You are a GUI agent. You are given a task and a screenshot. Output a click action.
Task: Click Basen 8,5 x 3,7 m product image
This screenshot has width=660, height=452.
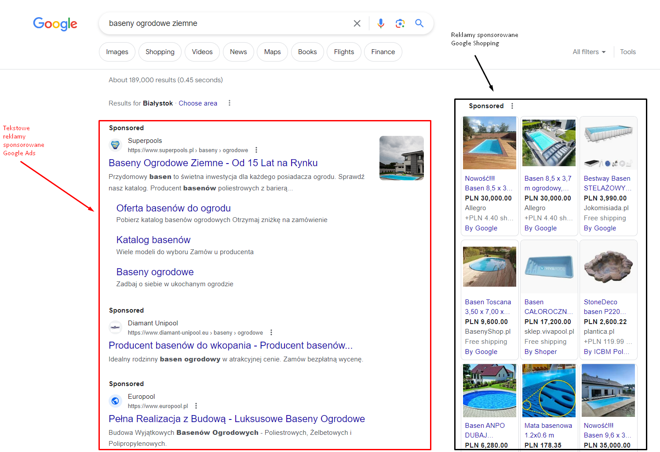(549, 143)
